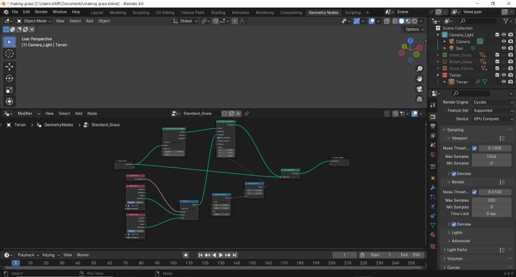Open node editor Add menu
Viewport: 516px width, 277px height.
click(79, 113)
